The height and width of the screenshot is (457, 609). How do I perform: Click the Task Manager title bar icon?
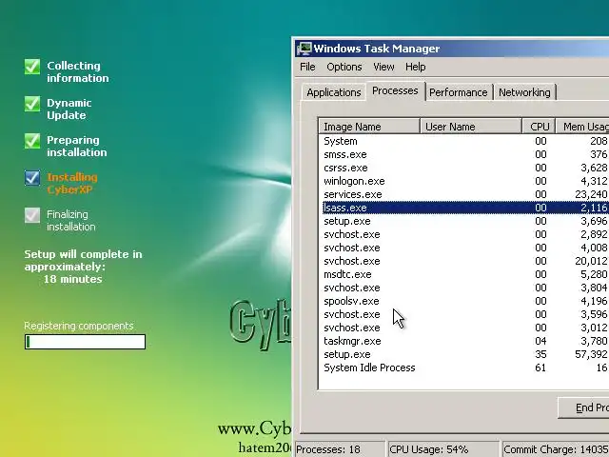point(304,49)
